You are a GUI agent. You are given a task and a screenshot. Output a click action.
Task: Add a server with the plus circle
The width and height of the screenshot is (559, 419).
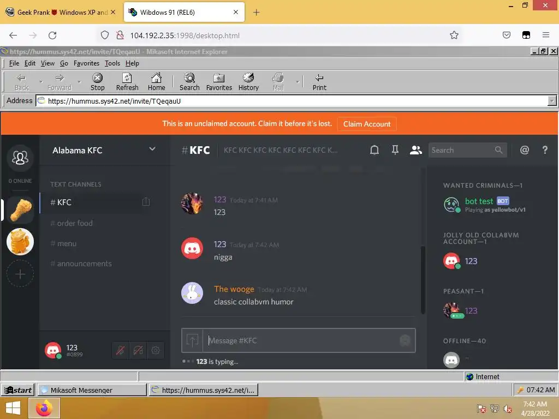(20, 274)
